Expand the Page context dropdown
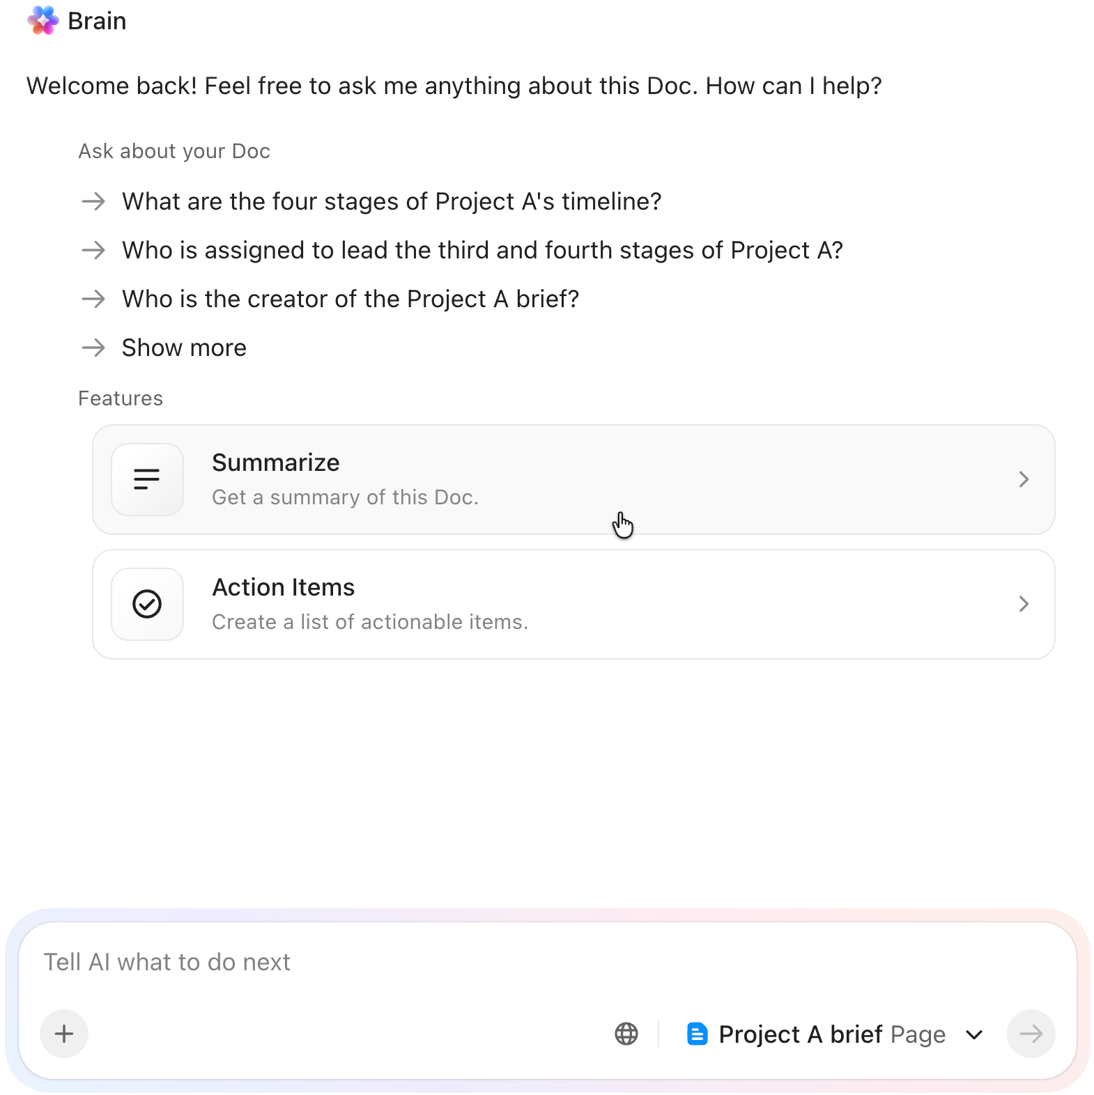Image resolution: width=1094 pixels, height=1095 pixels. 974,1034
